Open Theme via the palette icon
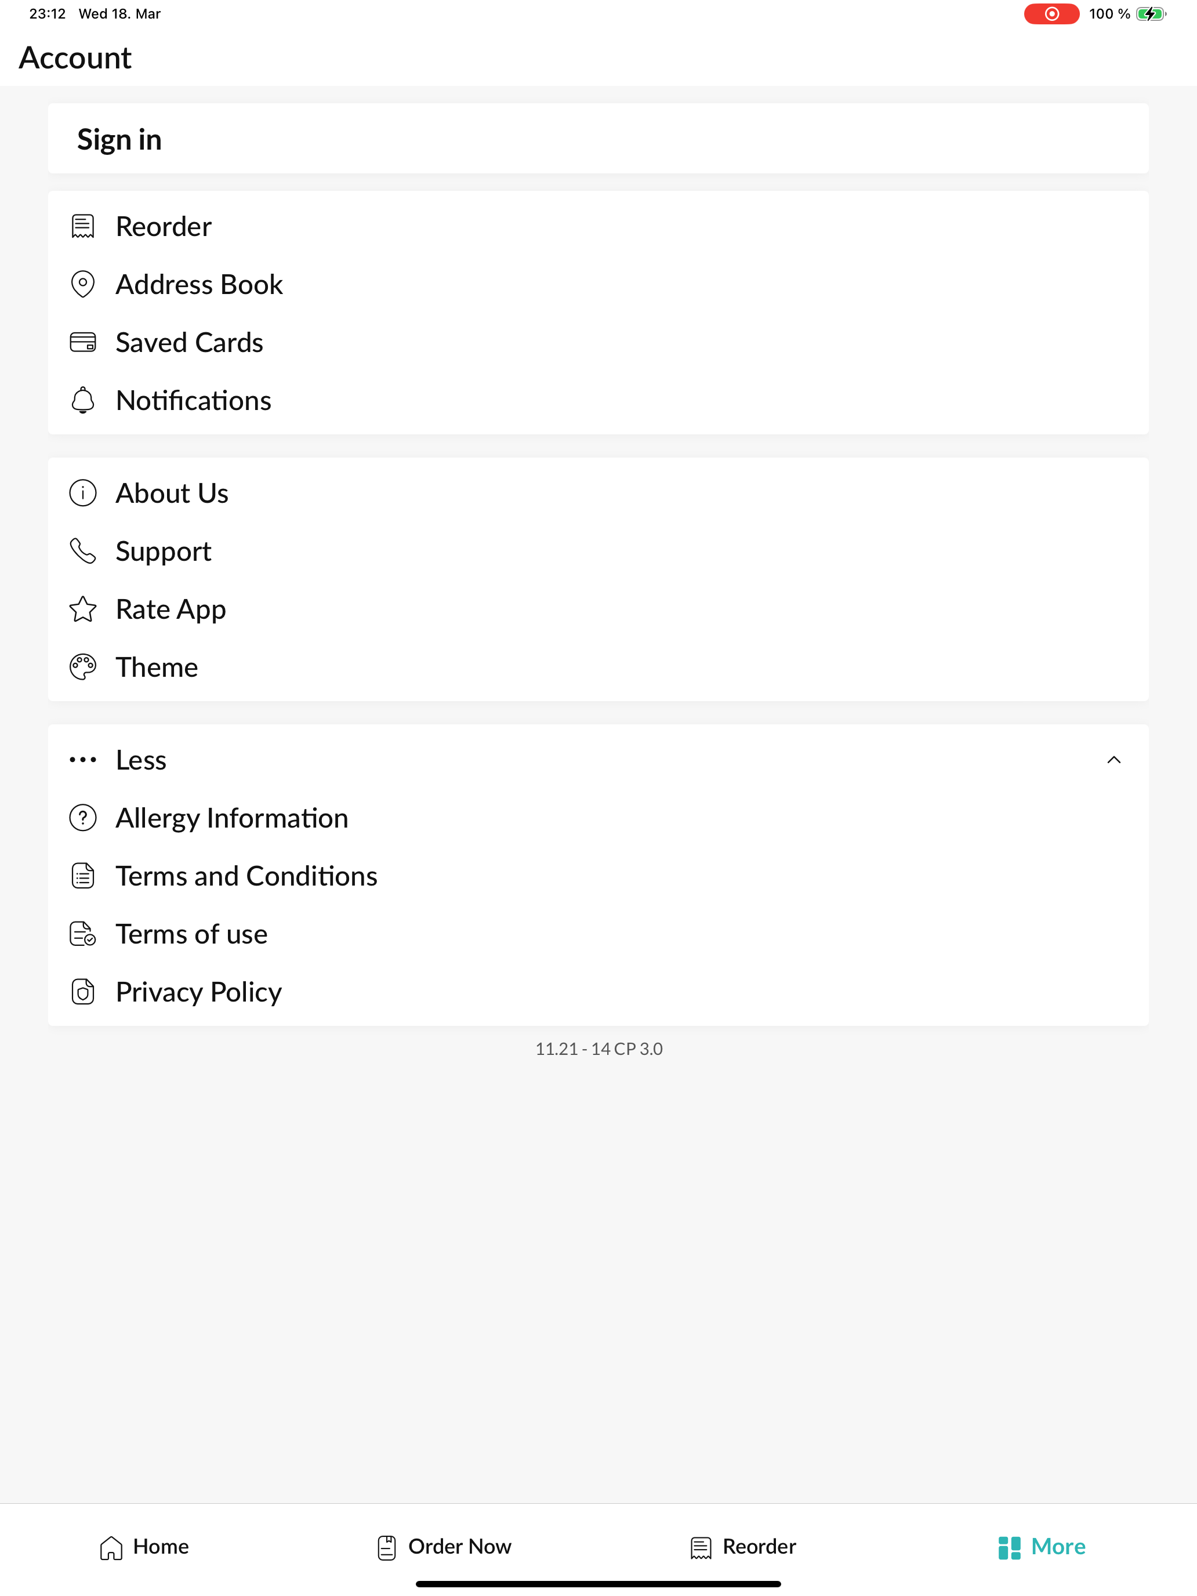 pos(83,668)
